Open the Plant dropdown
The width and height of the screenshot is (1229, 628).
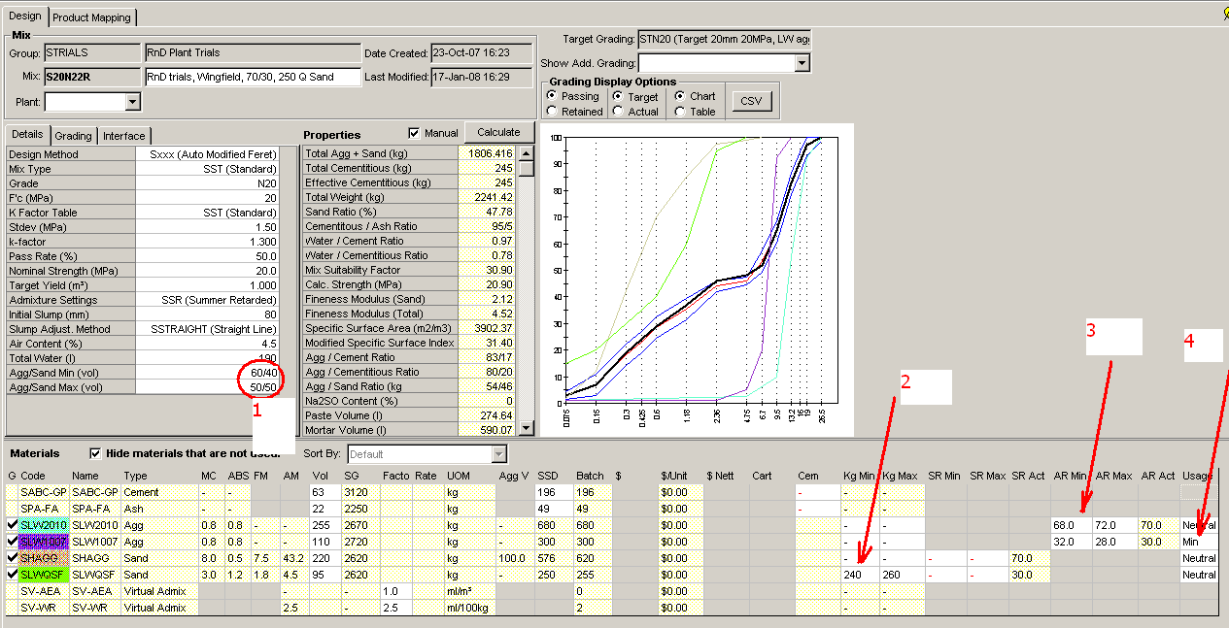[132, 102]
